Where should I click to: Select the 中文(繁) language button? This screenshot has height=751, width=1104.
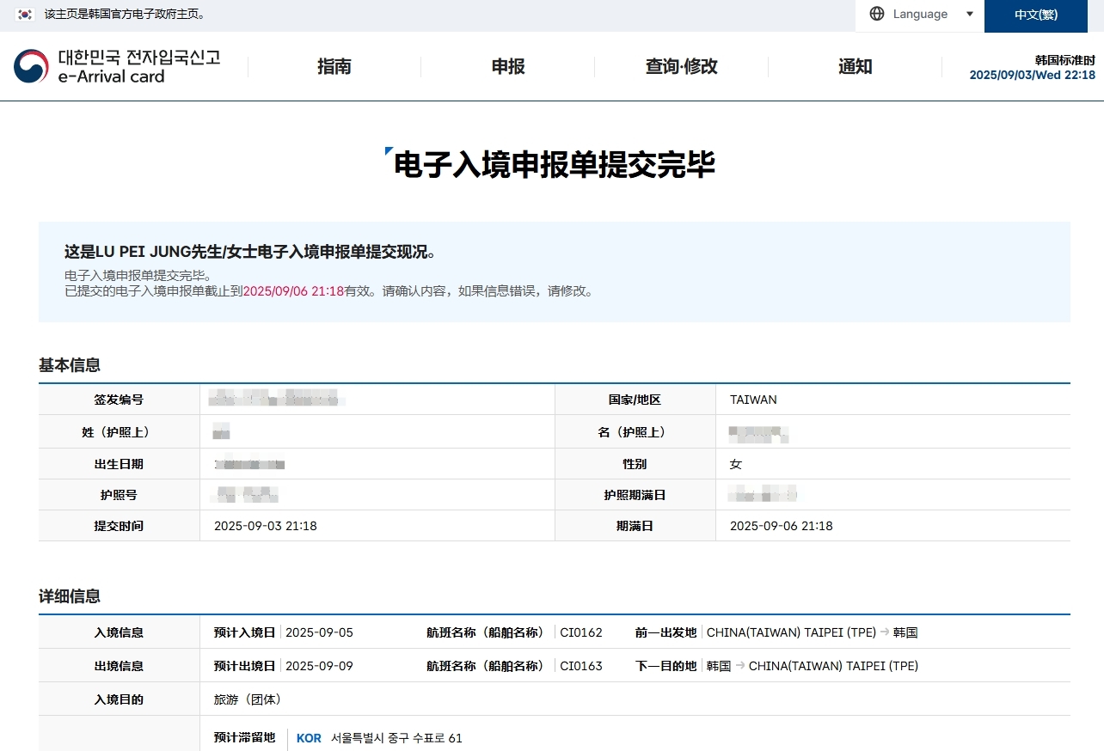point(1035,15)
